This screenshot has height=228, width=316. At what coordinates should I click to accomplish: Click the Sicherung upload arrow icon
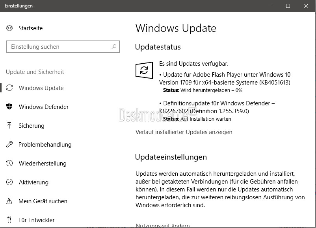(x=9, y=125)
